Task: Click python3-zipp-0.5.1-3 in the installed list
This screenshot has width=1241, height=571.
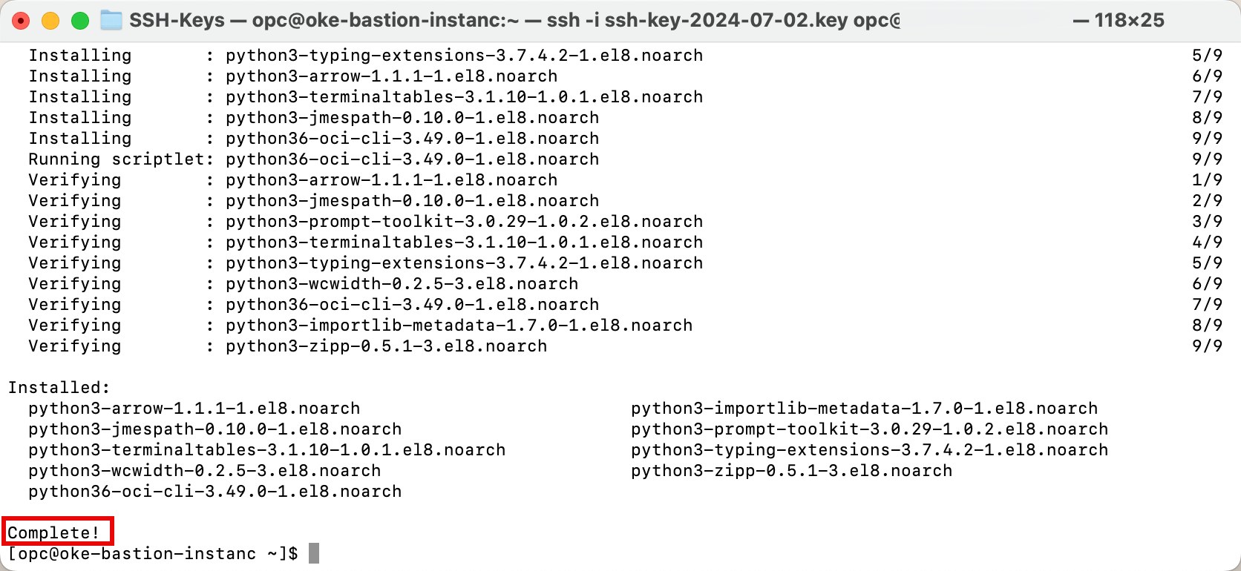Action: tap(791, 470)
